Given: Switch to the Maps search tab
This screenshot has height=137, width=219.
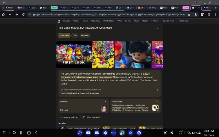Looking at the screenshot, I should [136, 21].
